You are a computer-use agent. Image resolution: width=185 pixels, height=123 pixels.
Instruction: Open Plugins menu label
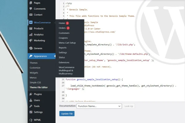click(38, 94)
